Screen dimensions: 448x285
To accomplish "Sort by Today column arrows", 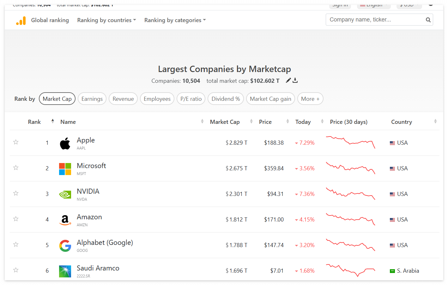I will 322,121.
